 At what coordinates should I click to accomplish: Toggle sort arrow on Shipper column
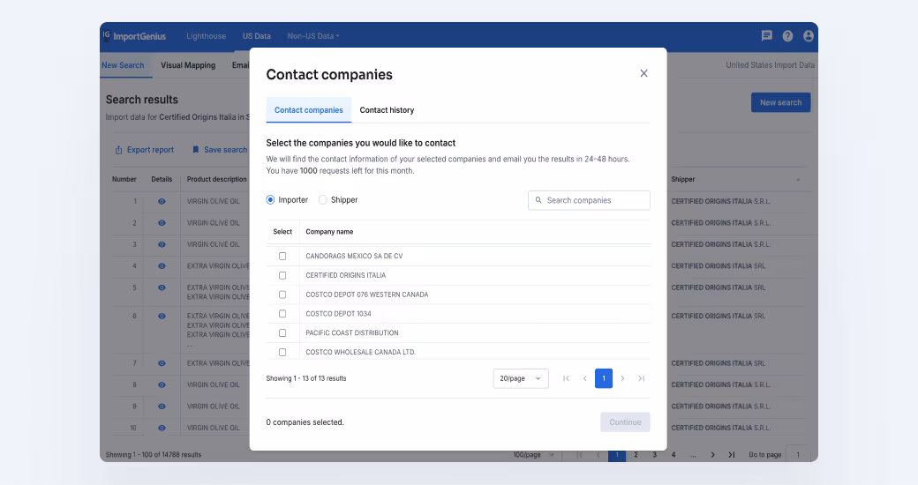tap(797, 180)
